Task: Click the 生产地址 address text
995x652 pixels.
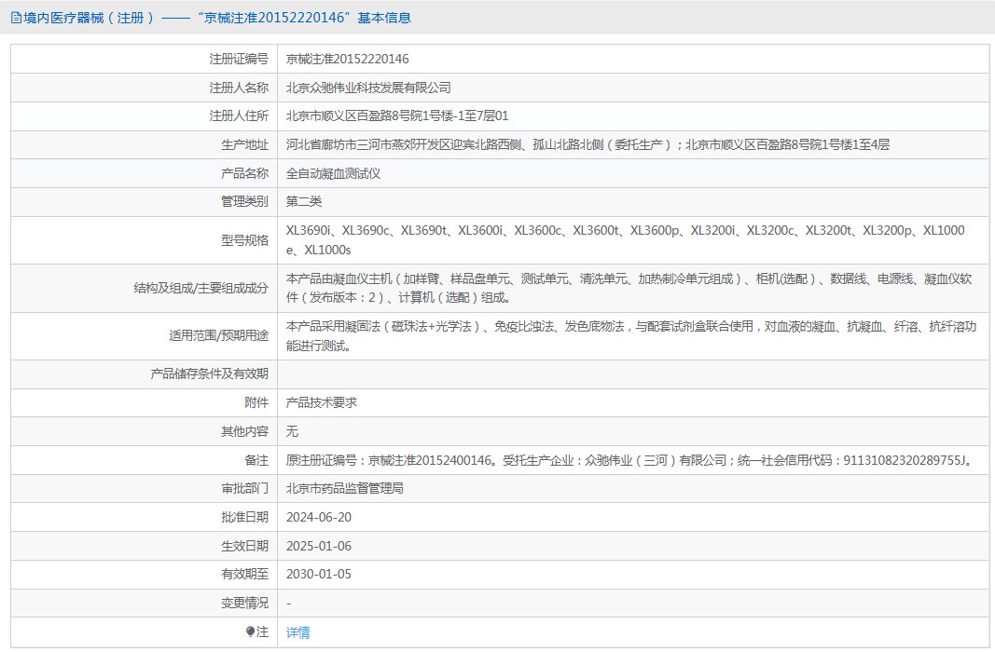Action: click(x=587, y=144)
